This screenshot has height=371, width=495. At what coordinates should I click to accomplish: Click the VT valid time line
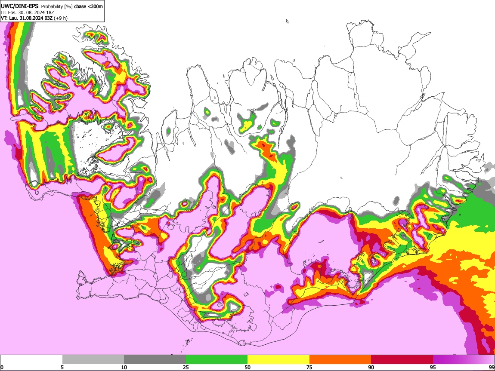point(34,18)
